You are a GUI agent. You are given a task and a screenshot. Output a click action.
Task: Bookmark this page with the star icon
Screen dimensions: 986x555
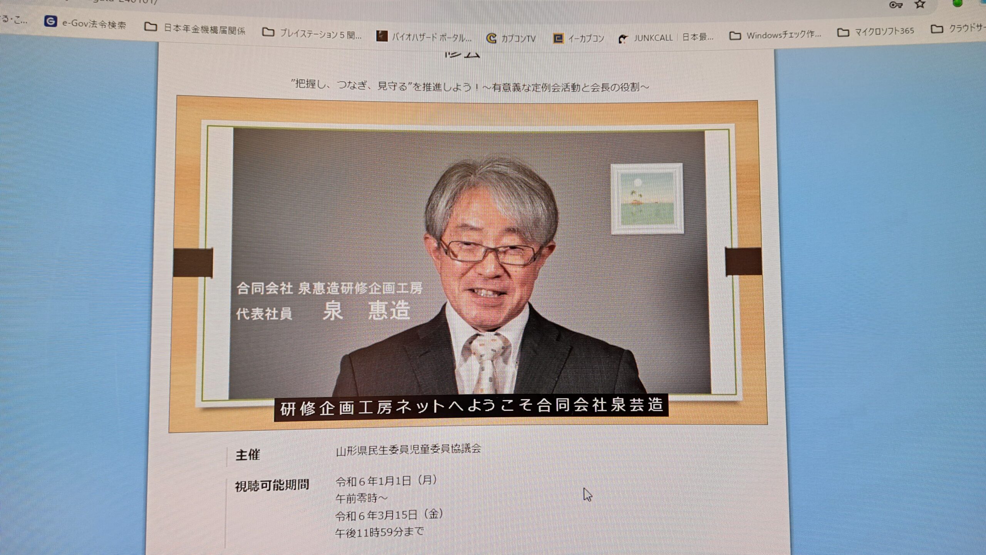920,4
